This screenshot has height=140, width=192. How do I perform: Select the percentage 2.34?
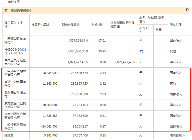point(103,73)
